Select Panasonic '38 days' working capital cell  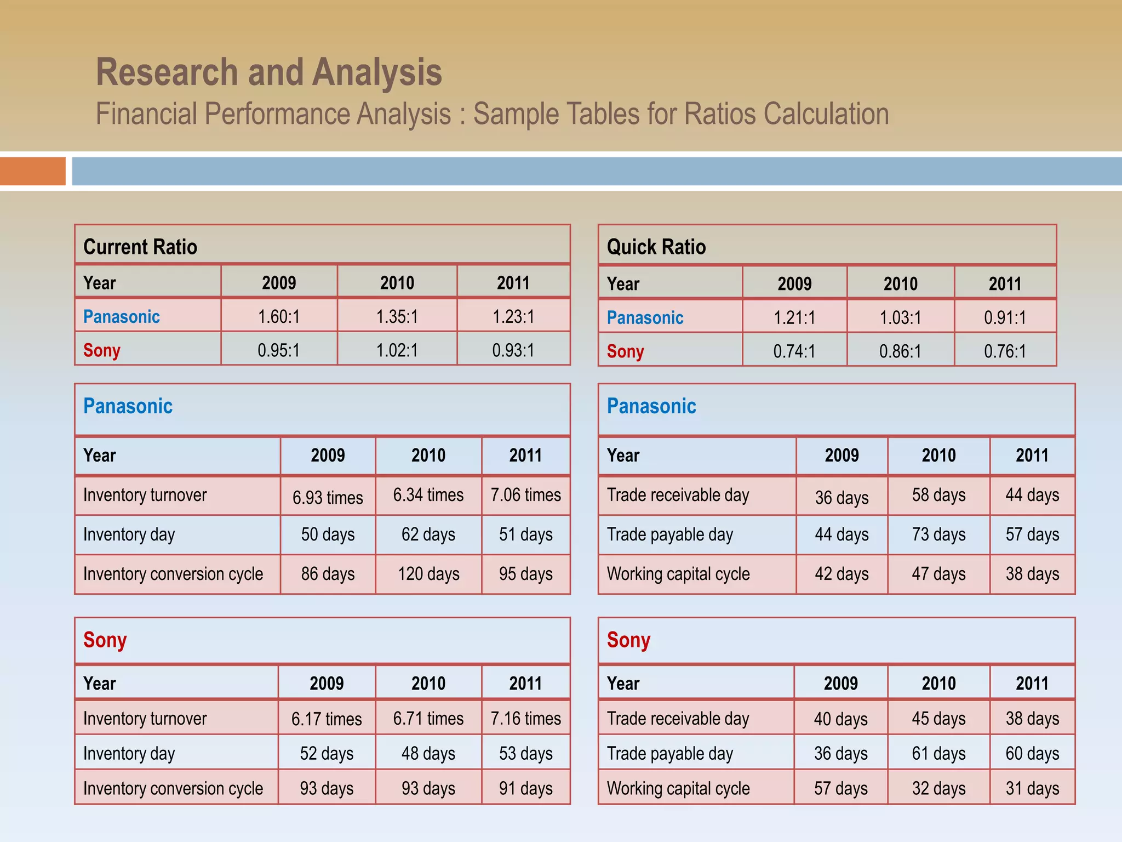point(1032,574)
